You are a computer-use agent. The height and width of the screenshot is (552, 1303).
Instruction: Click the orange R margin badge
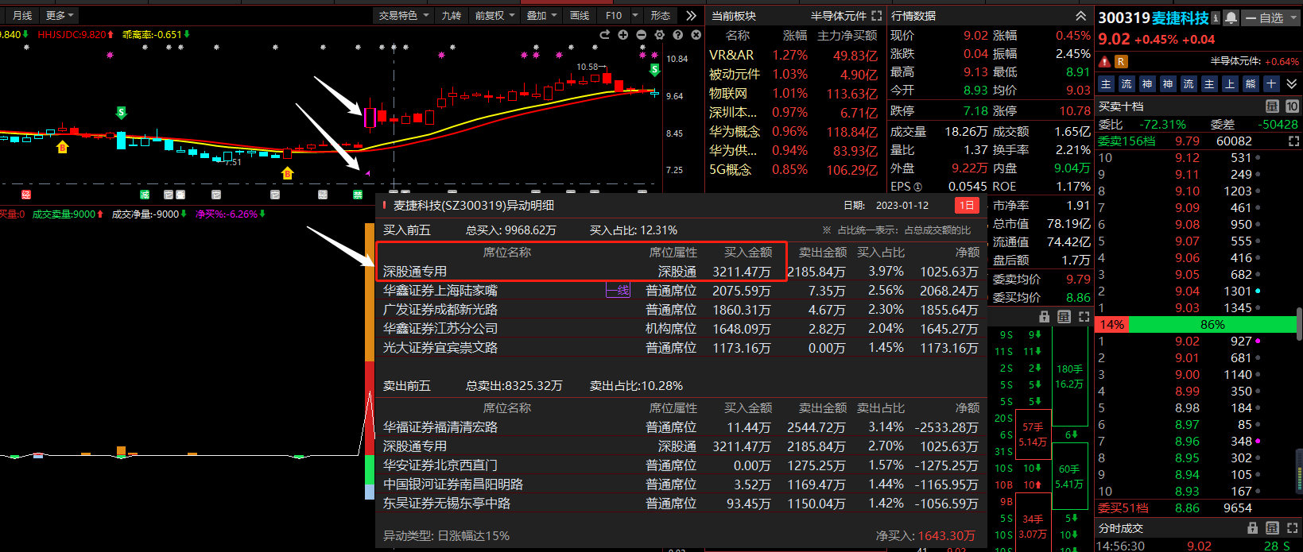[x=1121, y=61]
